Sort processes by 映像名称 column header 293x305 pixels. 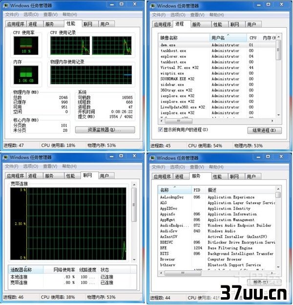184,38
